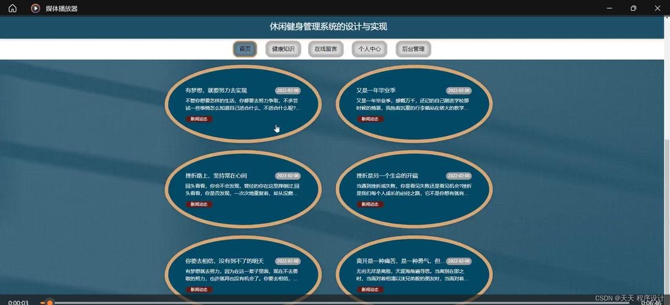Open article 挫折路上，坚持常在心间
Screen dimensions: 670x305
tap(216, 176)
